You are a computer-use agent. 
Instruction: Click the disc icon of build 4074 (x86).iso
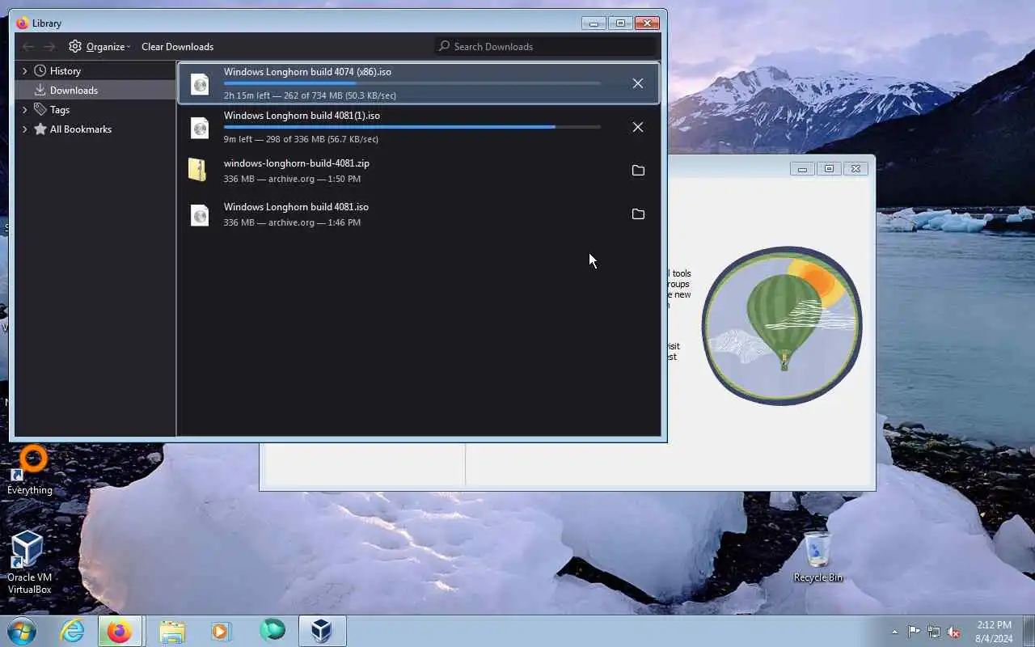coord(200,83)
